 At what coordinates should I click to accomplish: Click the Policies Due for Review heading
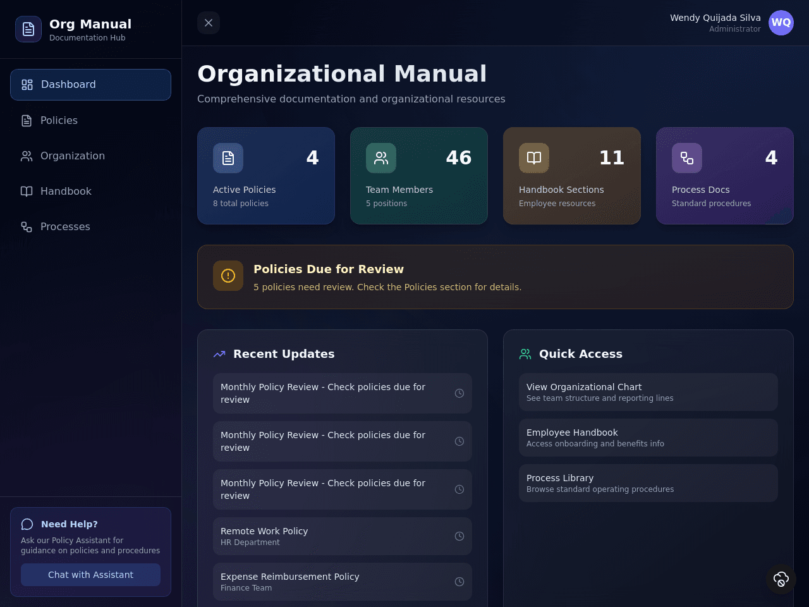[329, 269]
